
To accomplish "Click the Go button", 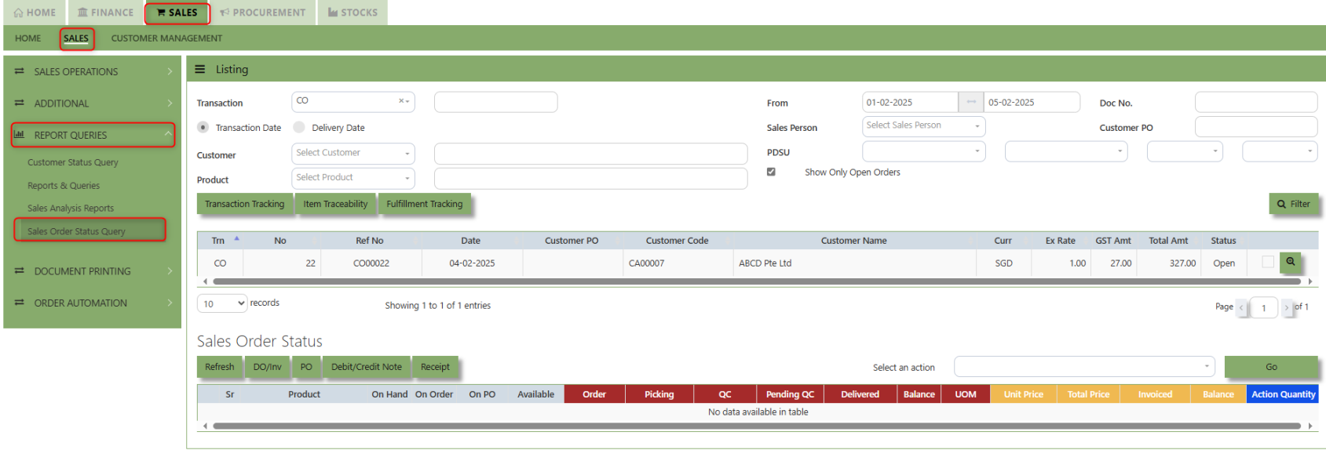I will (1271, 367).
